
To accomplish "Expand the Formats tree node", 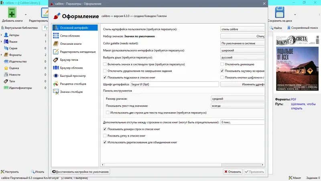I will pos(2,55).
